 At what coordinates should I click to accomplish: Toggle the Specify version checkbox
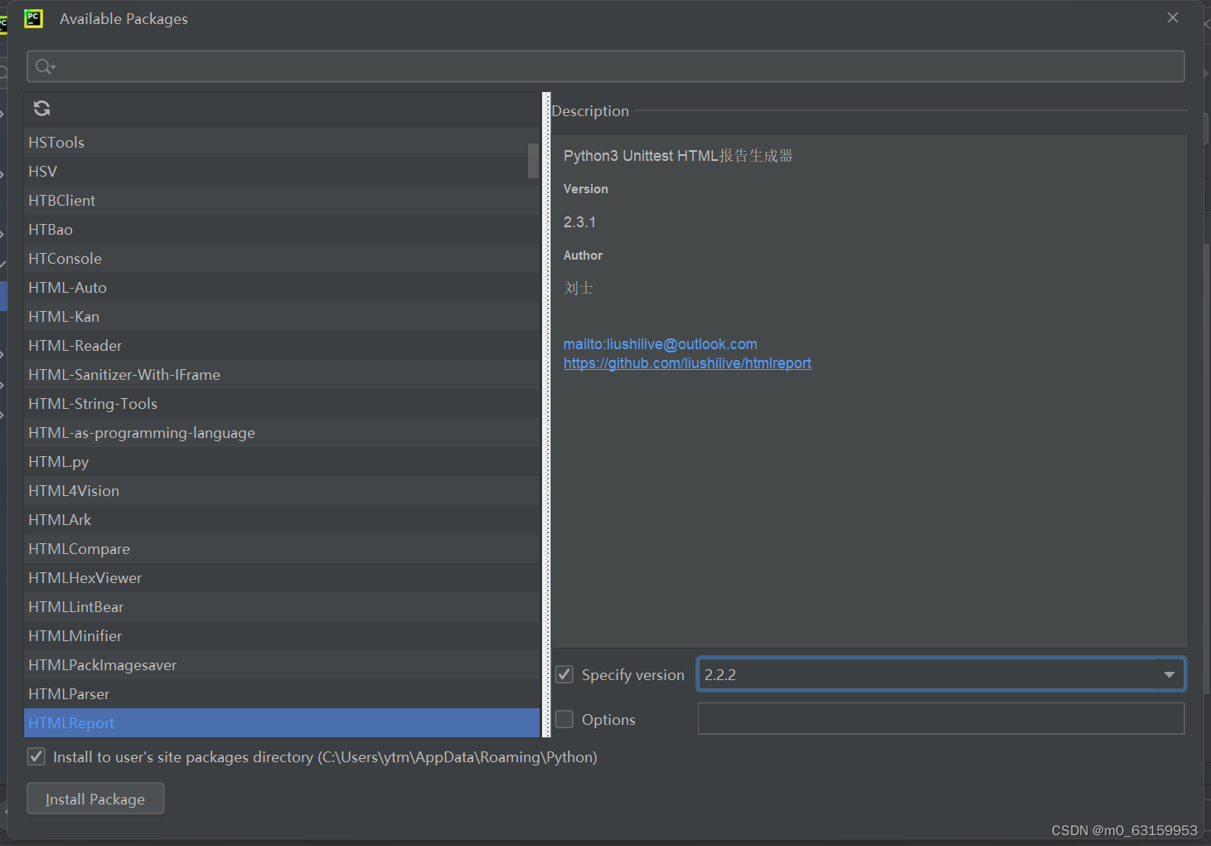click(564, 674)
